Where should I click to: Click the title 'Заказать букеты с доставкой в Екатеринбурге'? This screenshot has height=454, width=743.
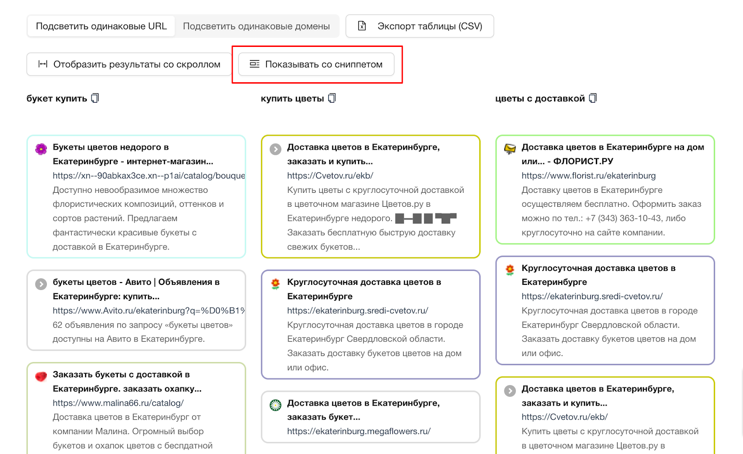point(127,382)
